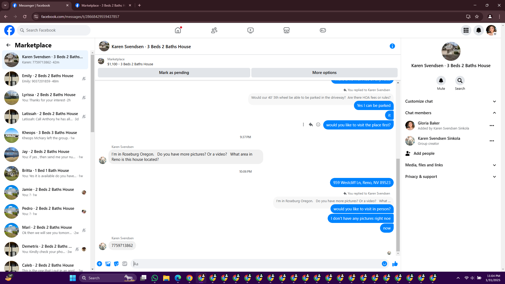The image size is (505, 284).
Task: Open Facebook home feed icon
Action: tap(178, 30)
